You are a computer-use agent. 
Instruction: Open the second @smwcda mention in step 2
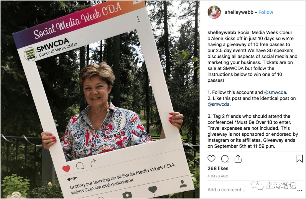click(218, 104)
